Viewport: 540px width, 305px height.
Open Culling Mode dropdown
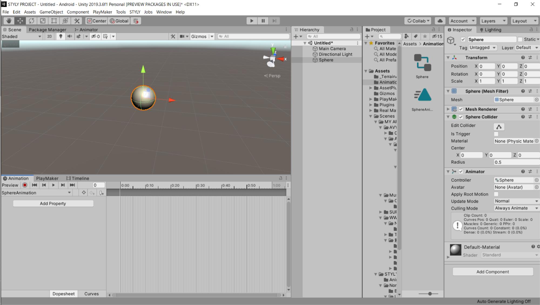pos(516,208)
